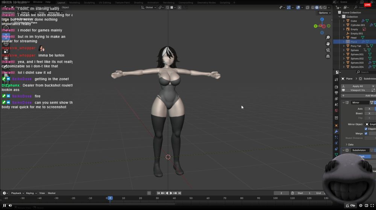The image size is (376, 210).
Task: Select rendered viewport shading mode
Action: (325, 7)
